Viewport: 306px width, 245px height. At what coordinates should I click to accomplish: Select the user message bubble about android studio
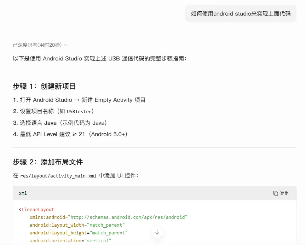[241, 14]
